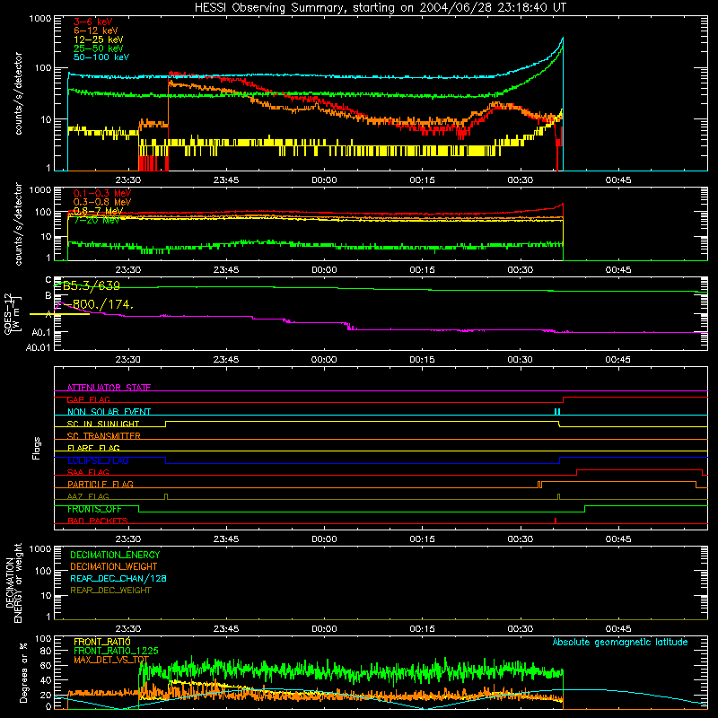
Task: Click the 50-100 keV peak at plot end
Action: point(563,39)
